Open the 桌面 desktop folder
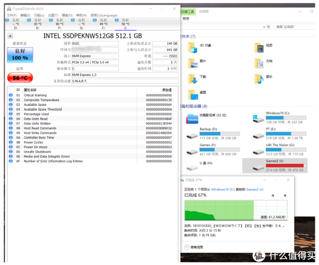319x265 pixels. click(197, 94)
